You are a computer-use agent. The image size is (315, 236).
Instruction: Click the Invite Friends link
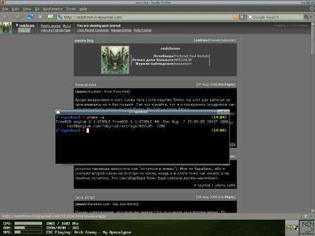point(142,30)
